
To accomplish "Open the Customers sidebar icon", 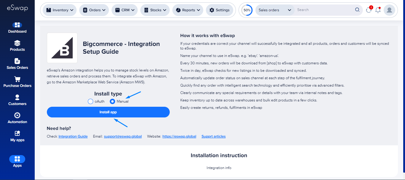I will [x=17, y=98].
